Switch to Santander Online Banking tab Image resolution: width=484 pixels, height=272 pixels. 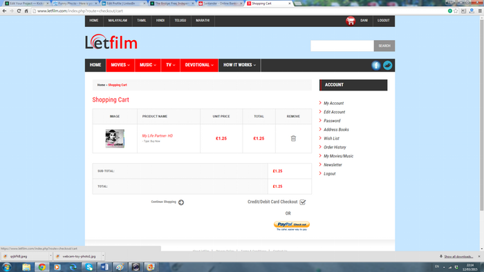click(220, 3)
